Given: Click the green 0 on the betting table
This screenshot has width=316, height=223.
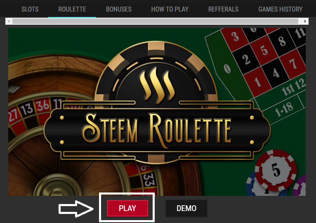Looking at the screenshot, I should point(227,69).
